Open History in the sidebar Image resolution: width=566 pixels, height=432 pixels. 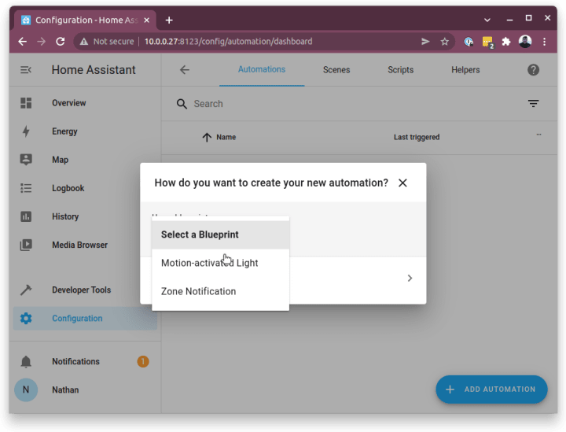click(x=85, y=216)
